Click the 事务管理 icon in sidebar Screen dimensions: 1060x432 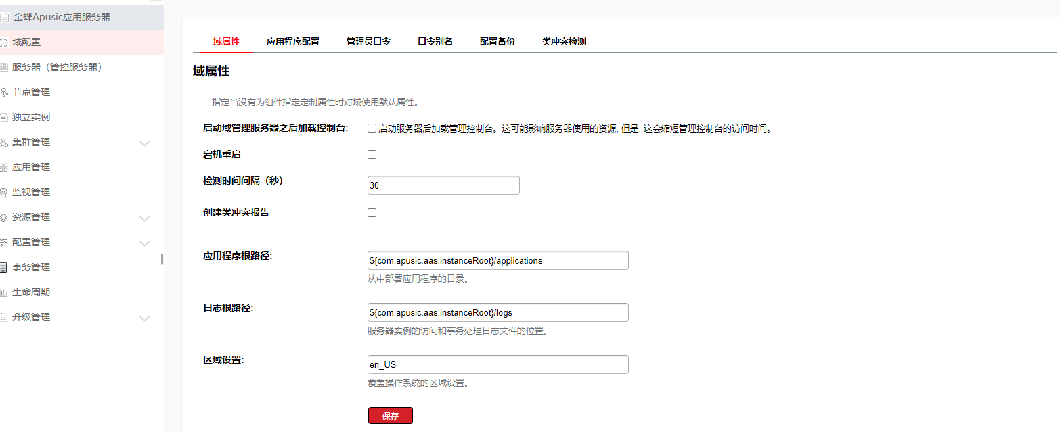[x=4, y=268]
